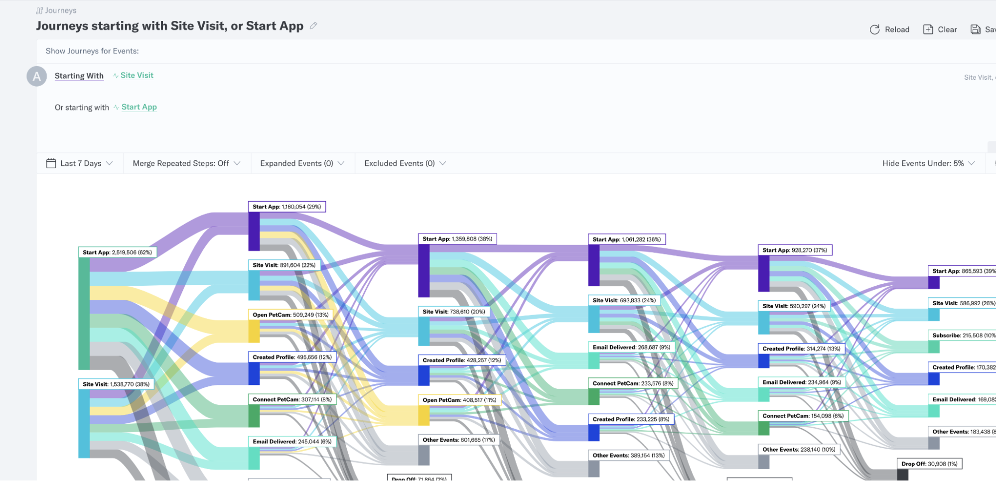Click the green Start App first-step bar
The height and width of the screenshot is (481, 996).
pyautogui.click(x=84, y=314)
